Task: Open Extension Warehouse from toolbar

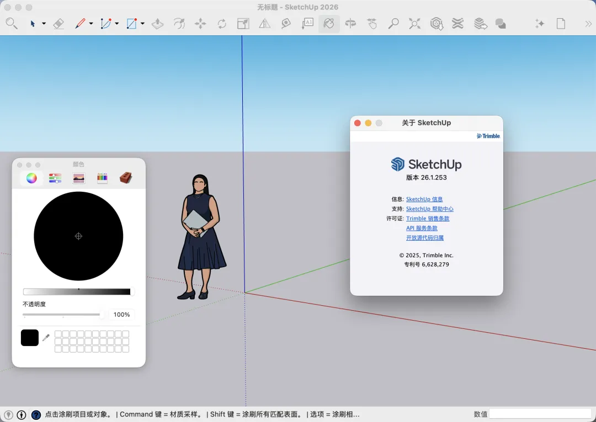Action: coord(457,24)
